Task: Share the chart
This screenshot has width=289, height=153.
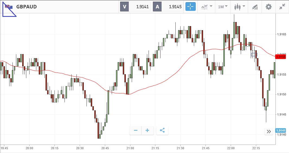Action: 162,130
